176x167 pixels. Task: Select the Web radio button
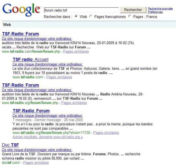tap(76, 16)
